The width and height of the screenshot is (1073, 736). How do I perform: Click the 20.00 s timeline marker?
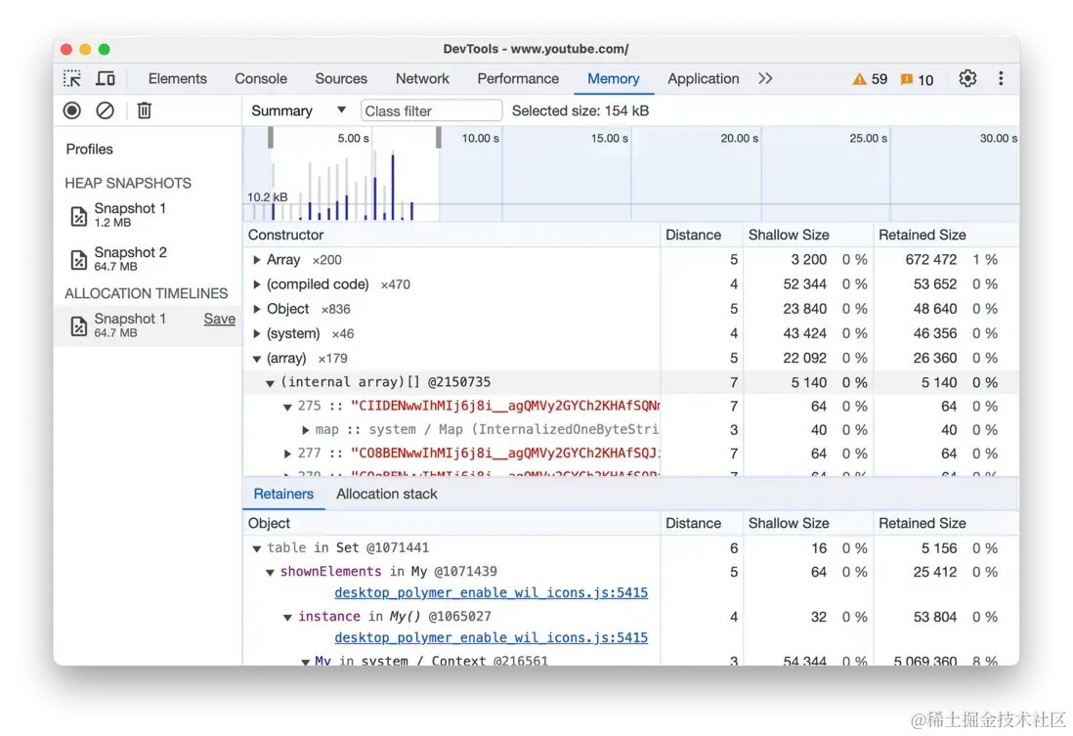click(x=739, y=138)
